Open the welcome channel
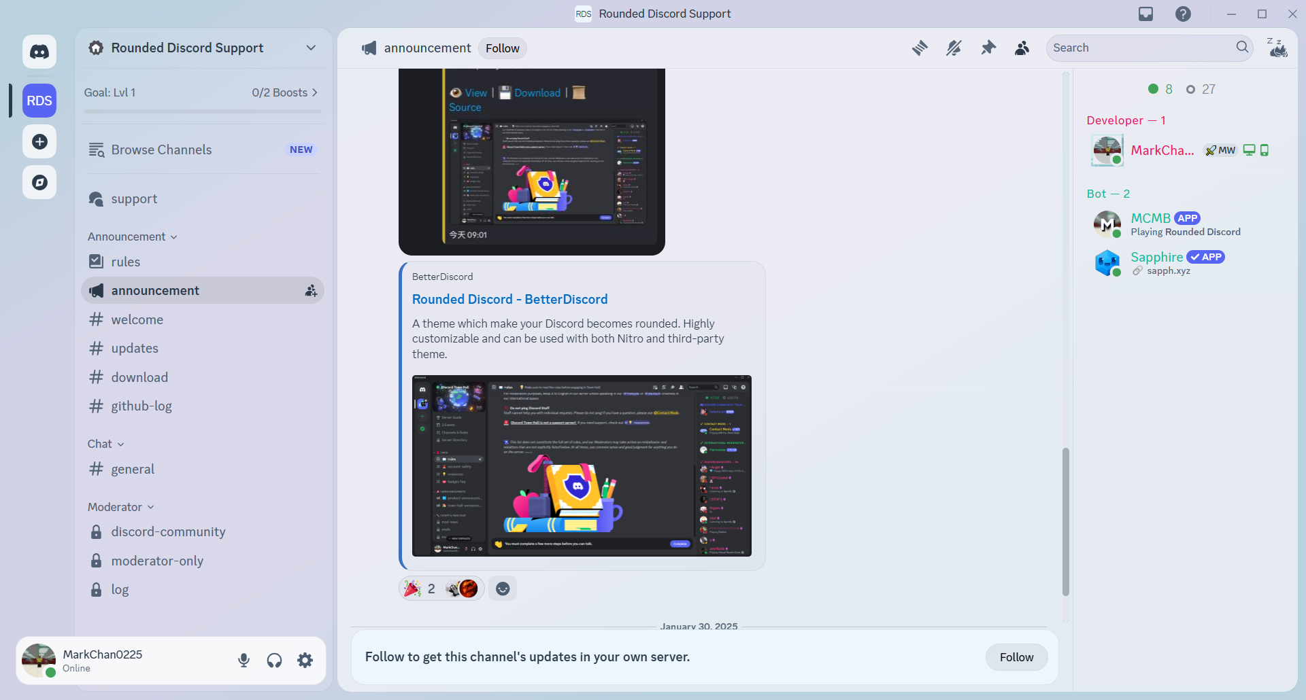This screenshot has height=700, width=1306. [203, 319]
